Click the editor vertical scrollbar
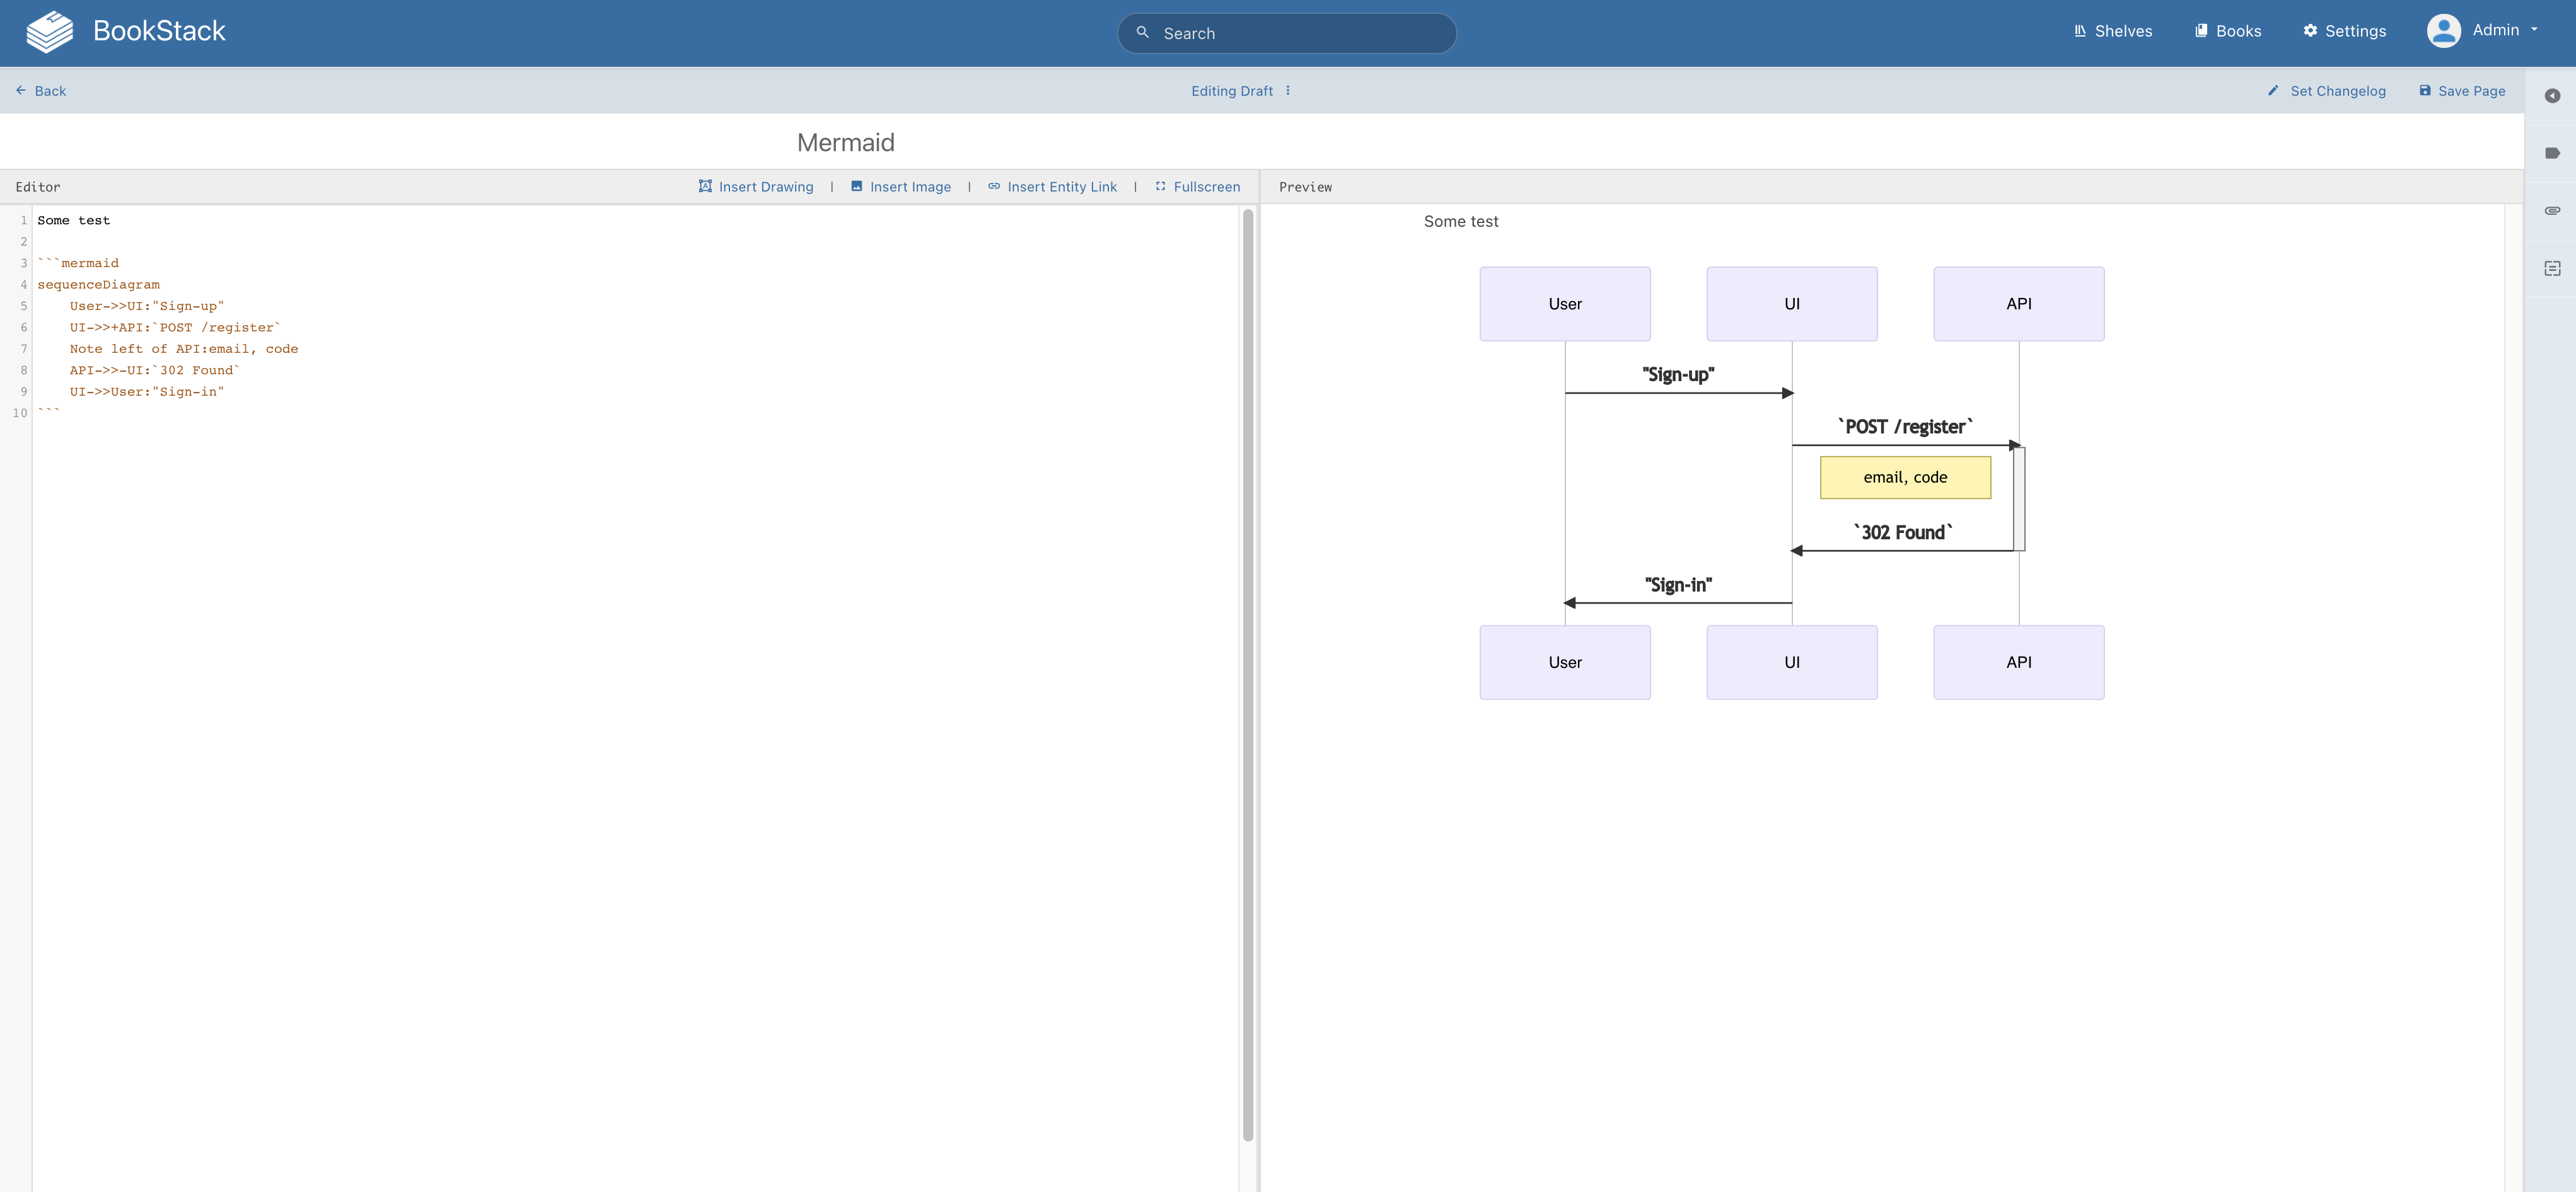 coord(1247,673)
